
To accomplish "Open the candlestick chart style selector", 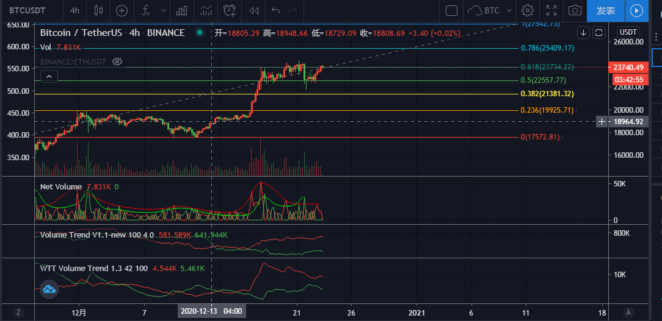I will [x=100, y=10].
